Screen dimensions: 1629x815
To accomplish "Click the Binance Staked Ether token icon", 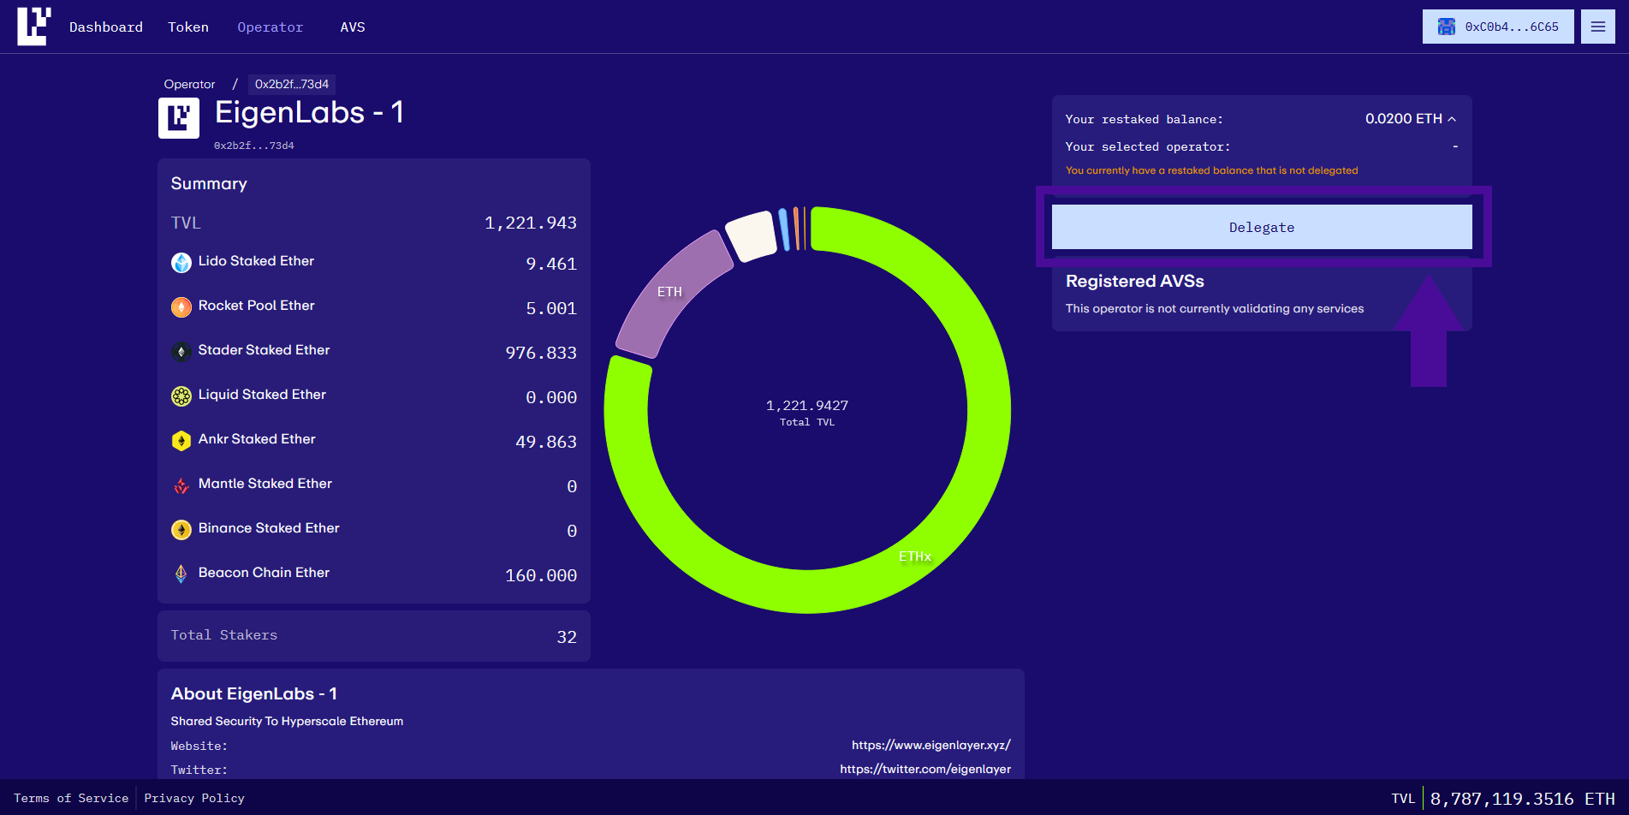I will (x=181, y=530).
